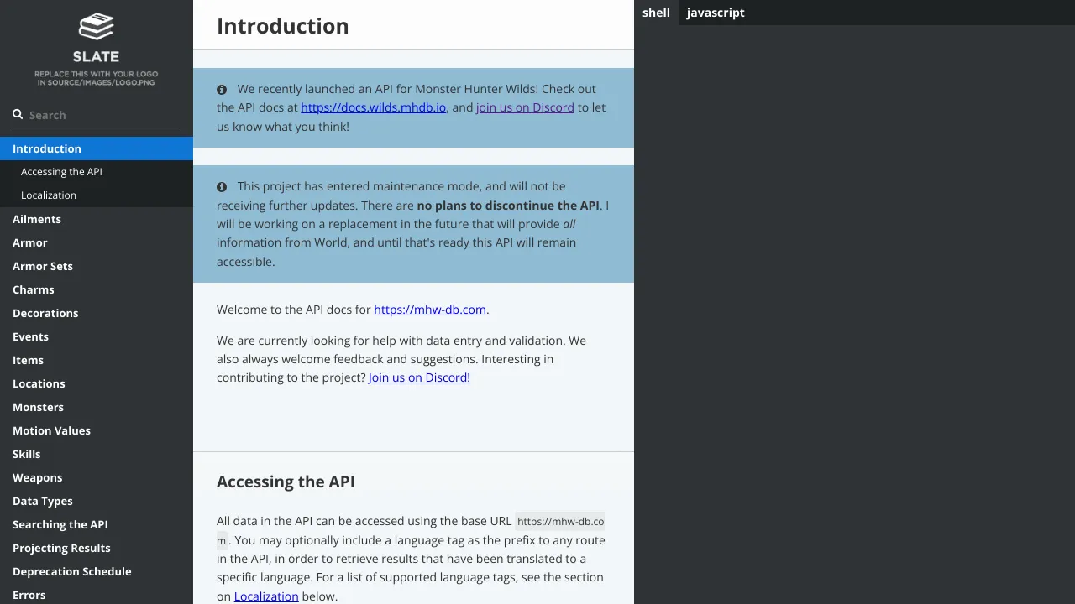
Task: Follow the Localization link in the paragraph
Action: [x=266, y=596]
